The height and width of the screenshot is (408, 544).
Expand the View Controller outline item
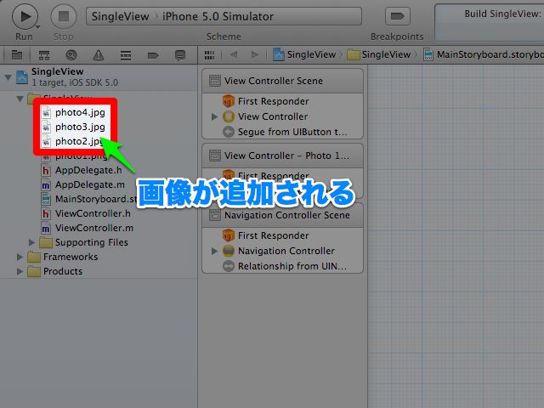click(214, 116)
